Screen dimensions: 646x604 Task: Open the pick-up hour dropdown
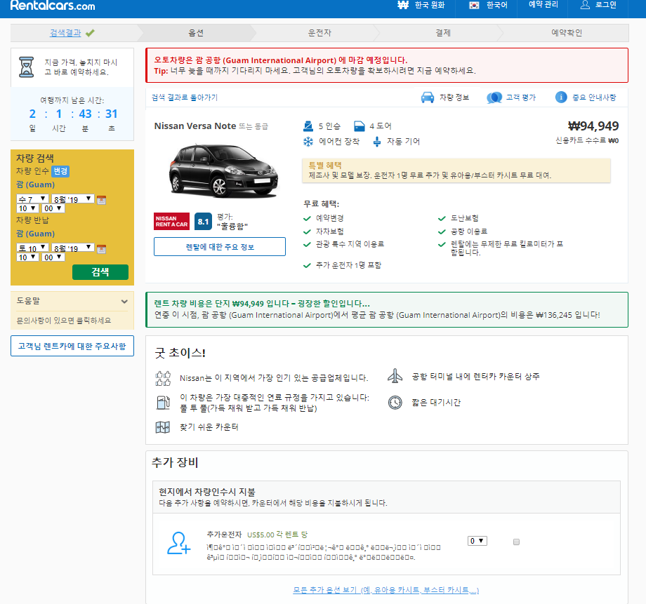[x=27, y=208]
